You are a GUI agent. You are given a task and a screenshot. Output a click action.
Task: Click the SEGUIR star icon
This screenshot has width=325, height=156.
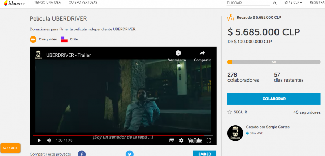[x=230, y=112]
